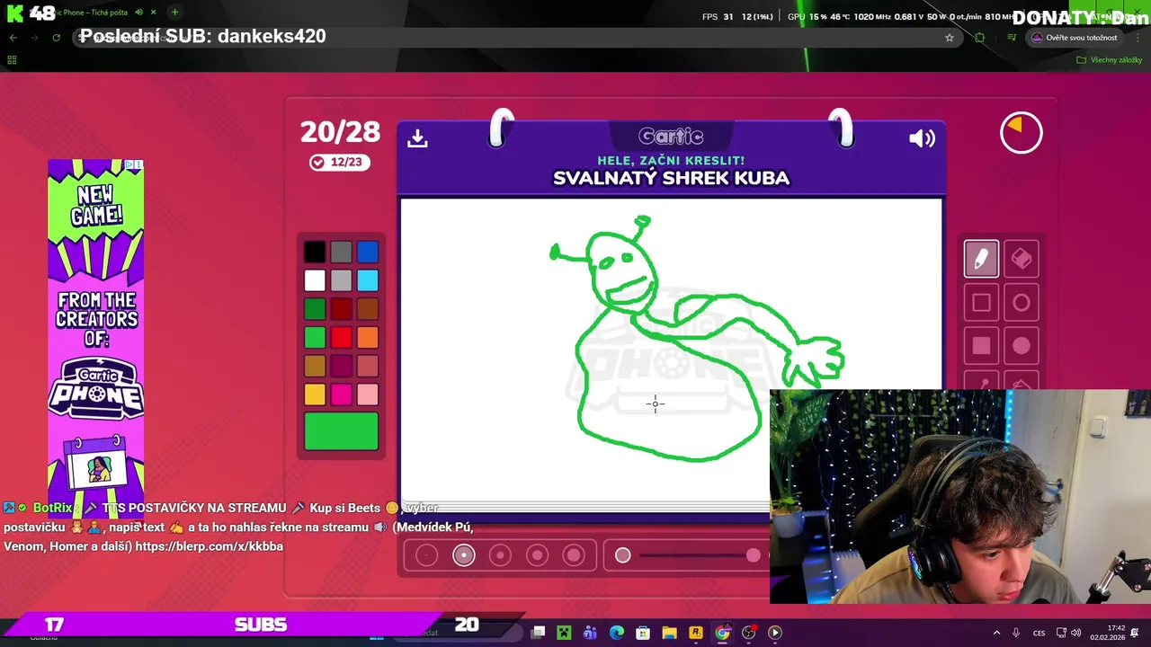Pick the light gray color swatch
This screenshot has height=647, width=1151.
click(x=341, y=280)
